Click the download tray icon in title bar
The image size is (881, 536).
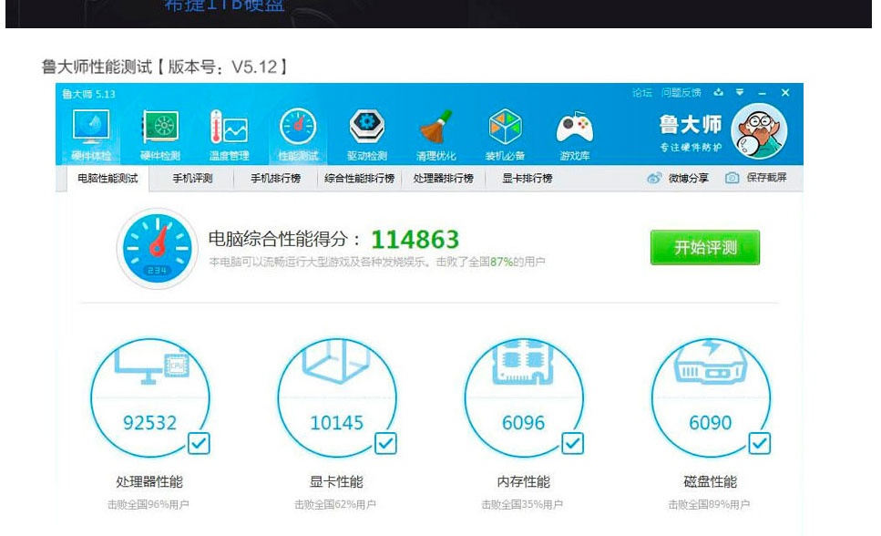point(719,92)
